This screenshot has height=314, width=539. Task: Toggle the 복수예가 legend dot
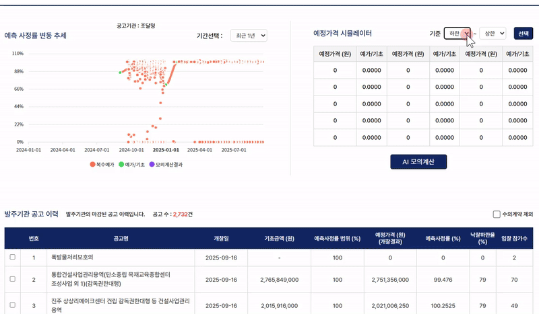92,164
